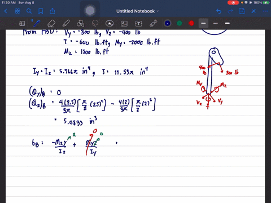
Task: Open the search tool
Action: (29, 11)
